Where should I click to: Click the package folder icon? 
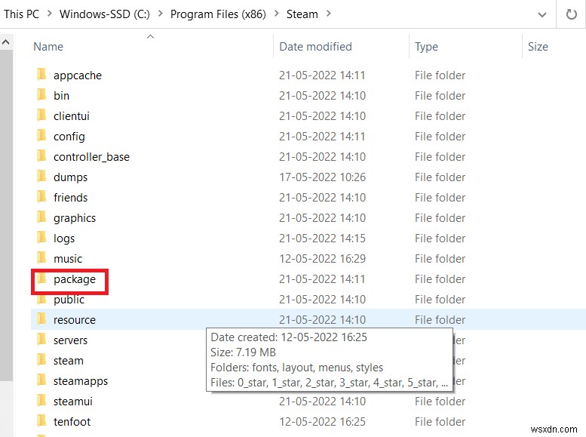tap(41, 279)
